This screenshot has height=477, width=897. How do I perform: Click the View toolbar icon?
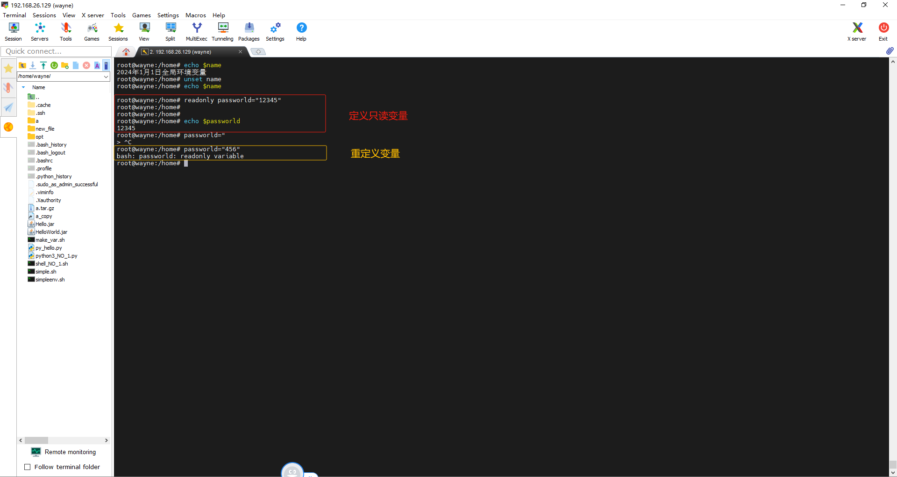click(x=144, y=32)
